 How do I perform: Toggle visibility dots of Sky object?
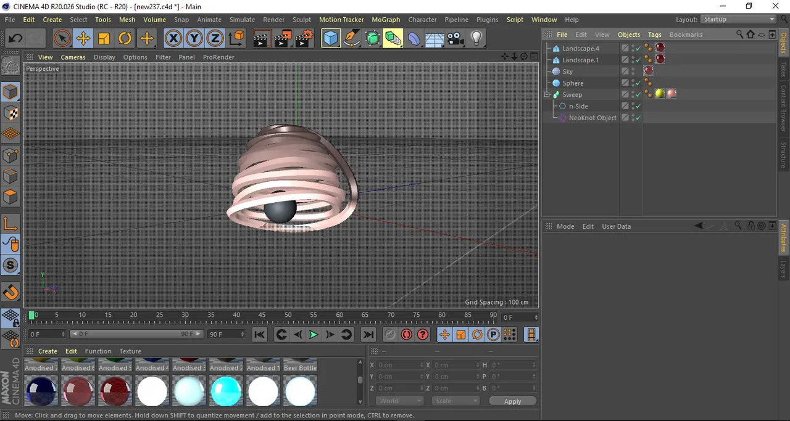(633, 72)
